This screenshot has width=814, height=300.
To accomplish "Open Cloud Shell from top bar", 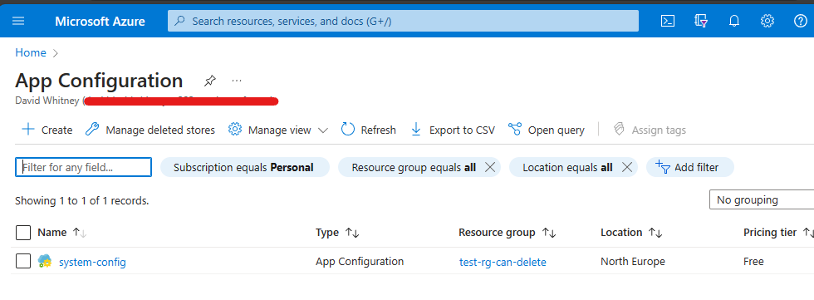I will 668,21.
